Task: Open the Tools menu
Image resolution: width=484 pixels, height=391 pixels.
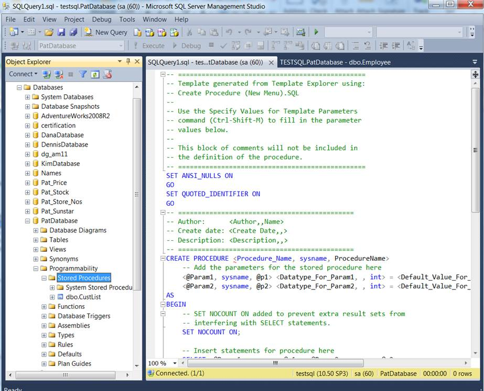Action: (x=127, y=19)
